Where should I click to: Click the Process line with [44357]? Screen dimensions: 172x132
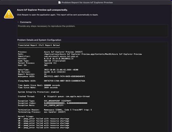(50, 52)
